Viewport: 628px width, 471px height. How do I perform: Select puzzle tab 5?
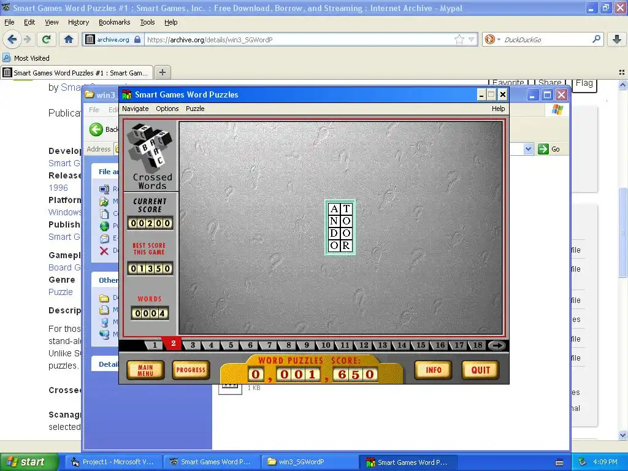231,345
